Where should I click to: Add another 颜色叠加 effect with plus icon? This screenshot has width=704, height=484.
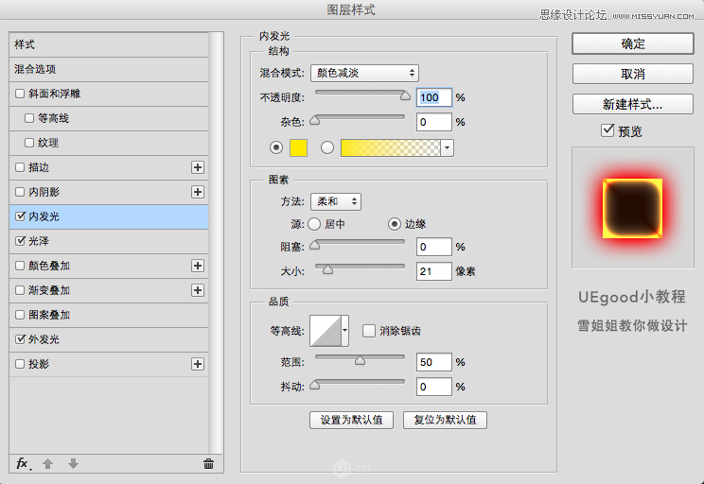pyautogui.click(x=198, y=266)
